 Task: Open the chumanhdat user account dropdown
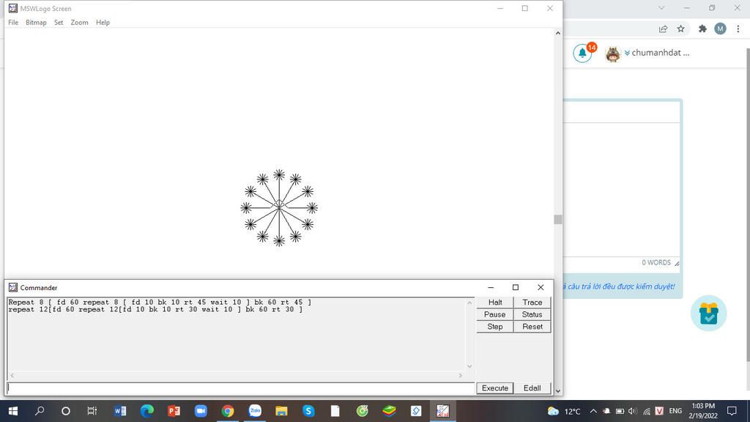click(x=657, y=53)
